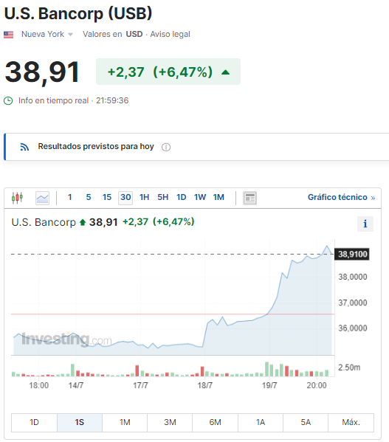Select the 1H chart interval
This screenshot has height=442, width=389.
145,197
